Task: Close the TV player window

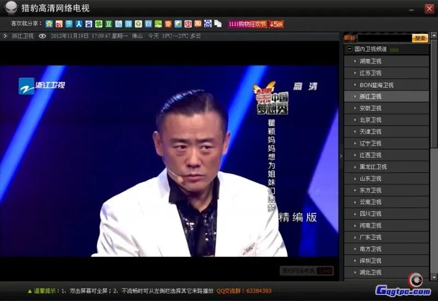Action: coord(429,9)
